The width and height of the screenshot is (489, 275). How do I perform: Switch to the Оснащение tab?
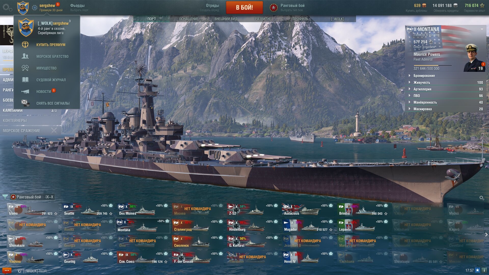pos(188,19)
